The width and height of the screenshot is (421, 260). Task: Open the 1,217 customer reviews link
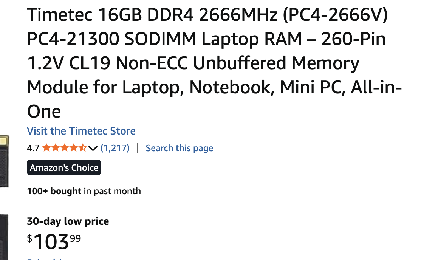[x=115, y=148]
